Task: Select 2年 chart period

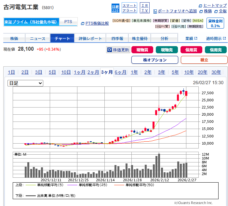Action: (148, 72)
